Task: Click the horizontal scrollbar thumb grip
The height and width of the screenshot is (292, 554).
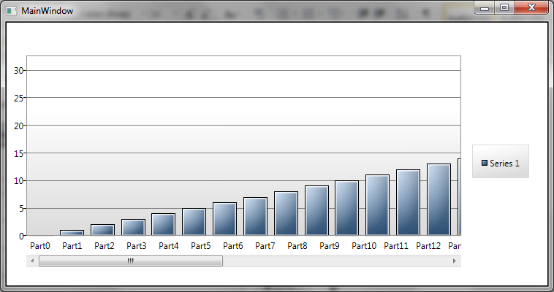Action: [x=131, y=261]
